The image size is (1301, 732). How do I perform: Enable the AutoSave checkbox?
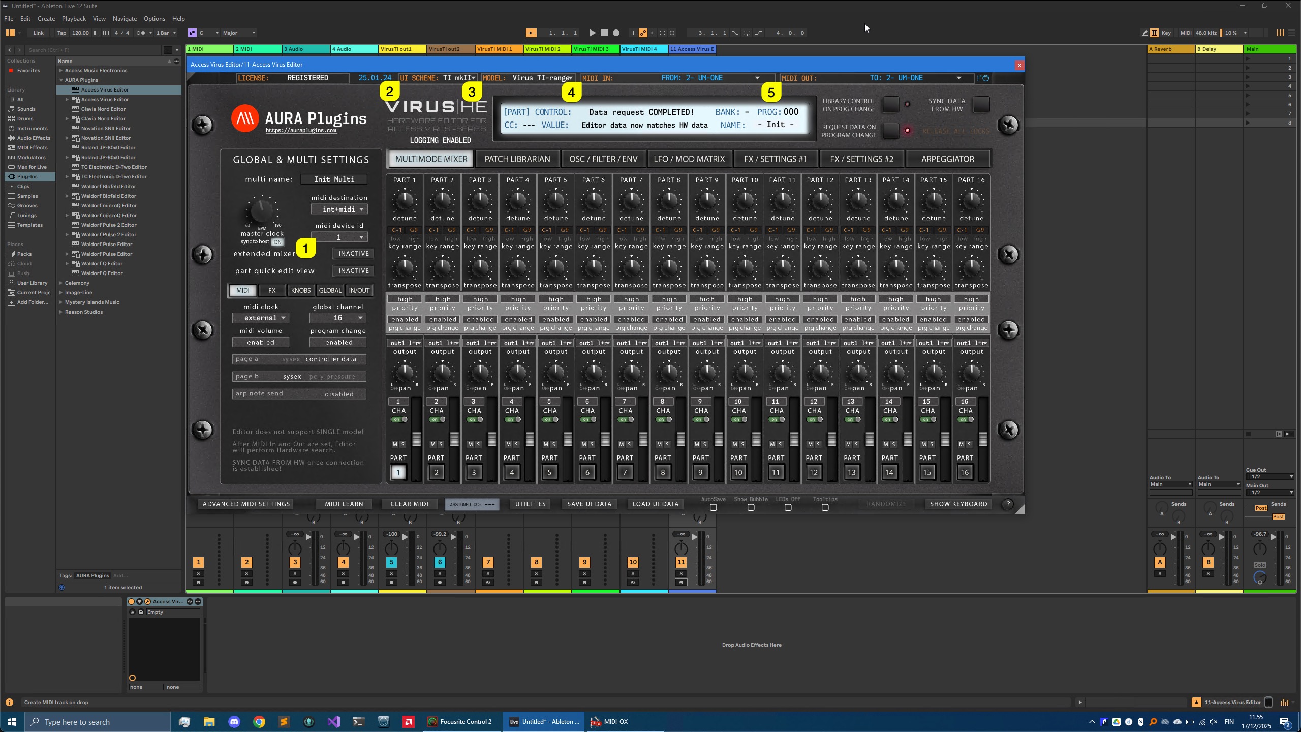[713, 507]
